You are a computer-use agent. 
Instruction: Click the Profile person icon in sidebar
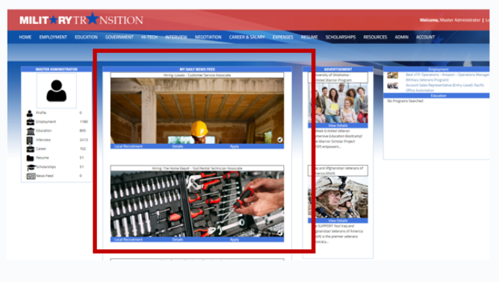point(30,113)
